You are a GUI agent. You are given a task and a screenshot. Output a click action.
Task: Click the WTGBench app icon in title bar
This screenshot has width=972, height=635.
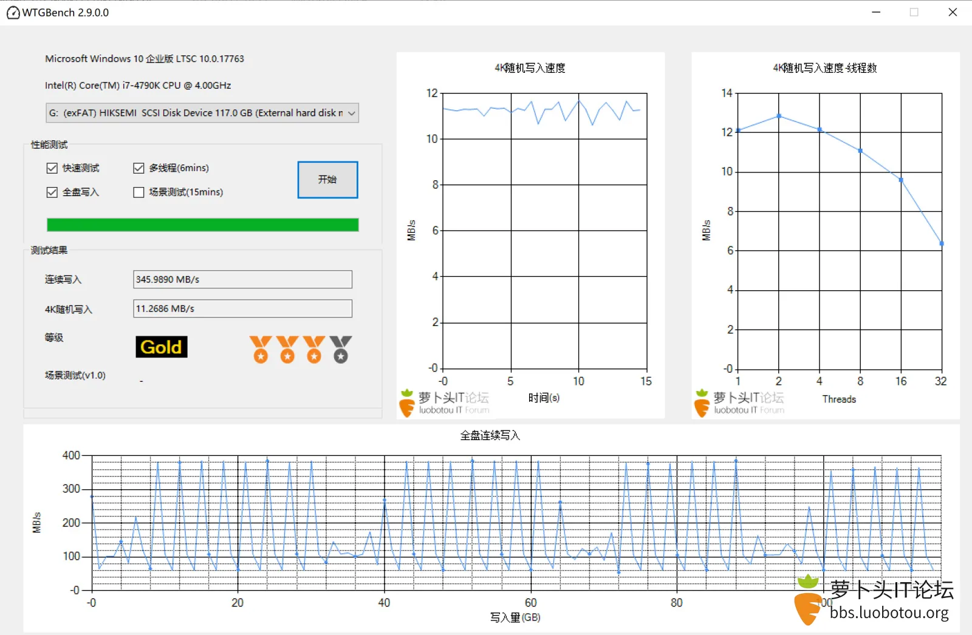point(13,13)
